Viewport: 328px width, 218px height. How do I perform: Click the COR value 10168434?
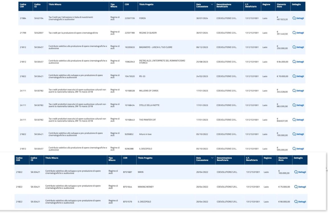point(130,105)
